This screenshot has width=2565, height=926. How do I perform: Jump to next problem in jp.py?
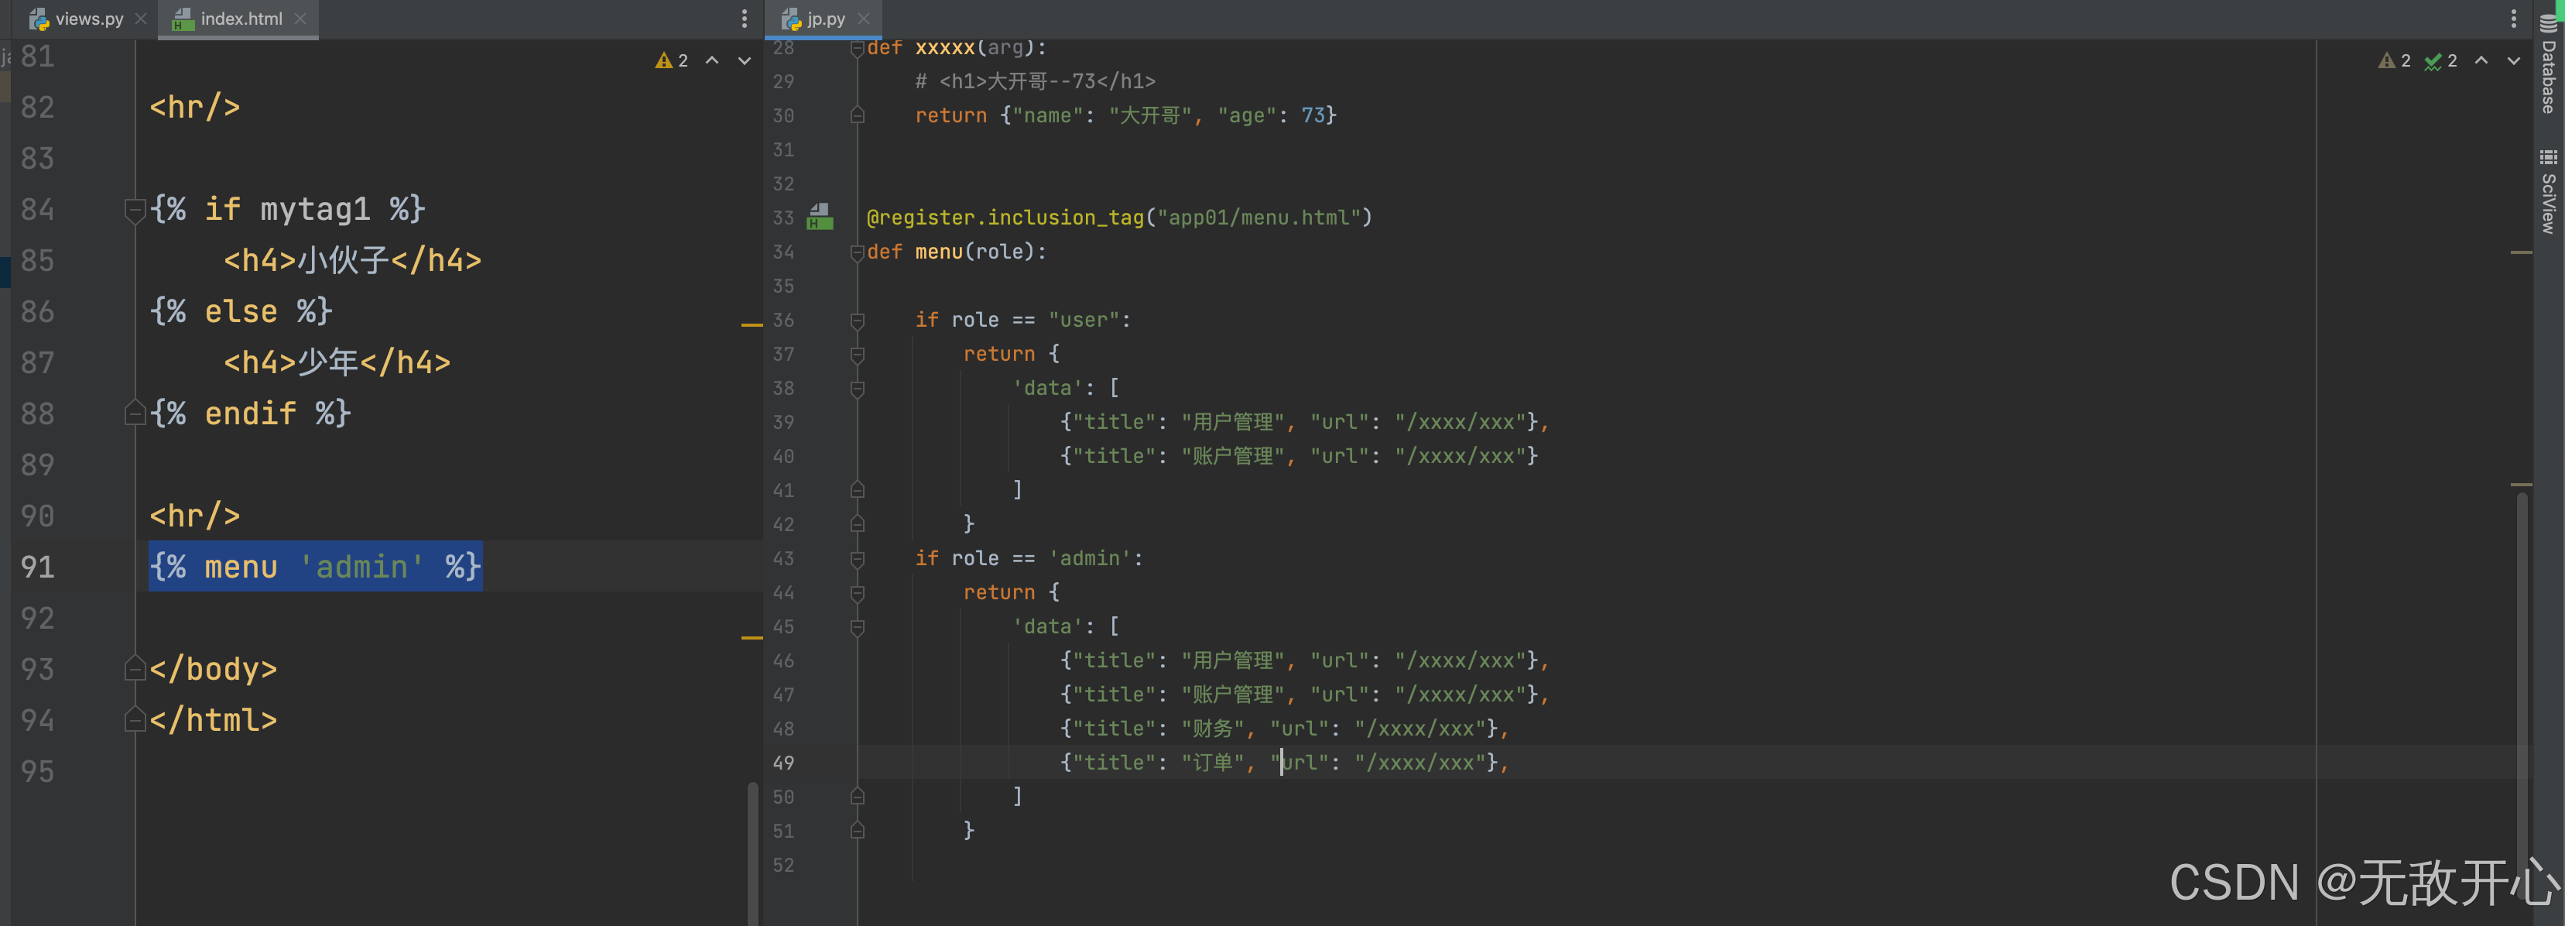click(2513, 60)
